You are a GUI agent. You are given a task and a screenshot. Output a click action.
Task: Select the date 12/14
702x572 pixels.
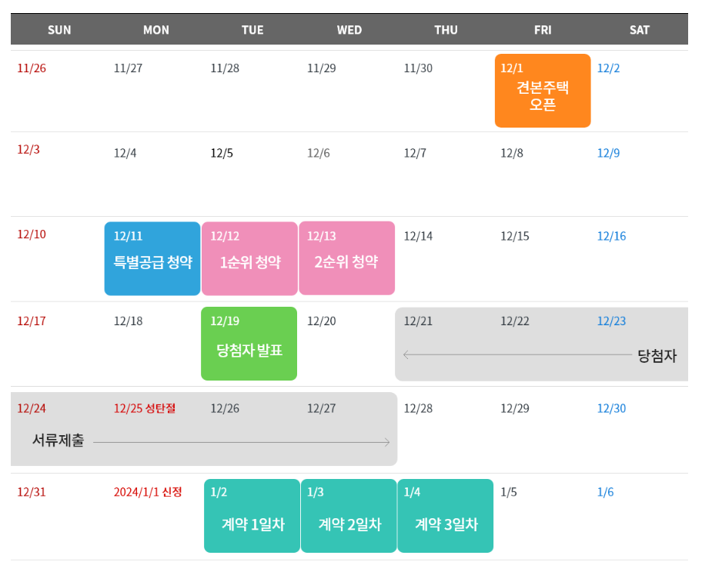point(418,236)
